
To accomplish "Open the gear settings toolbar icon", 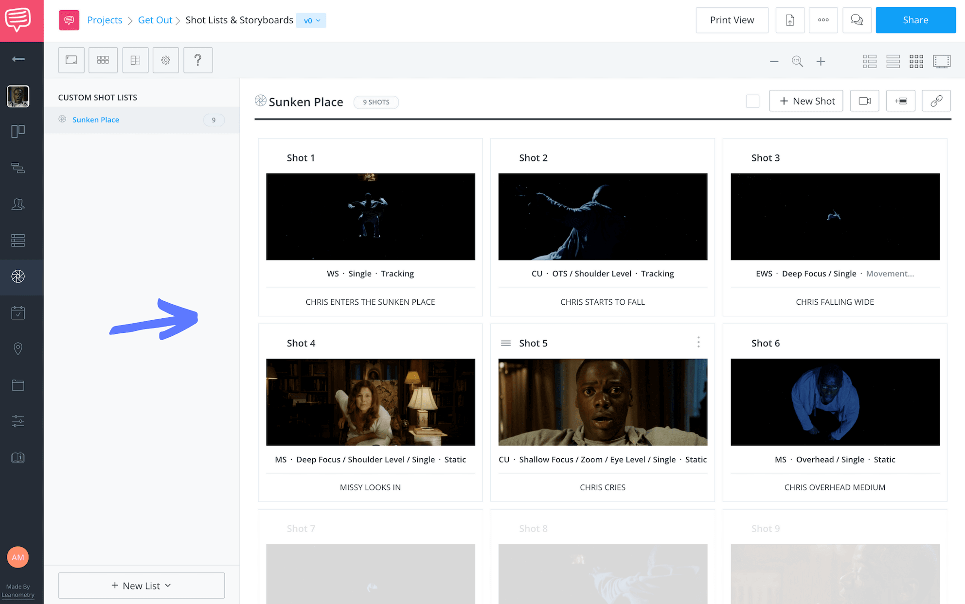I will pos(166,60).
